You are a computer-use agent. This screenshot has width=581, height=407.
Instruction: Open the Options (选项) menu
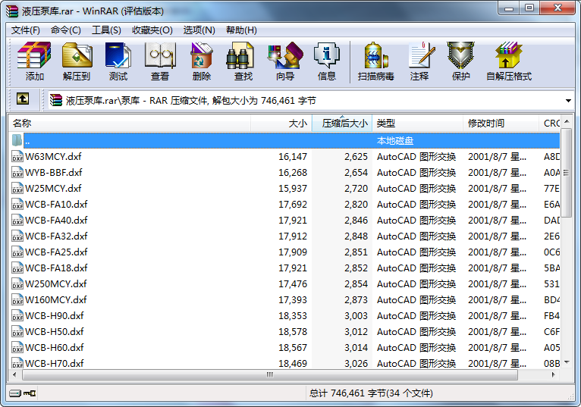point(199,30)
